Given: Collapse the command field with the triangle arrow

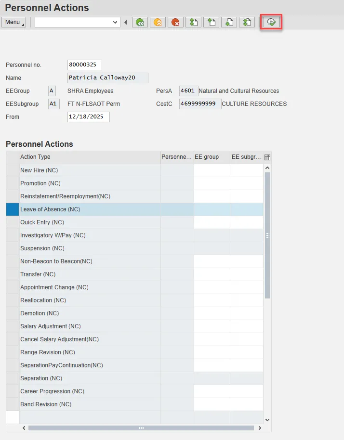Looking at the screenshot, I should click(126, 22).
